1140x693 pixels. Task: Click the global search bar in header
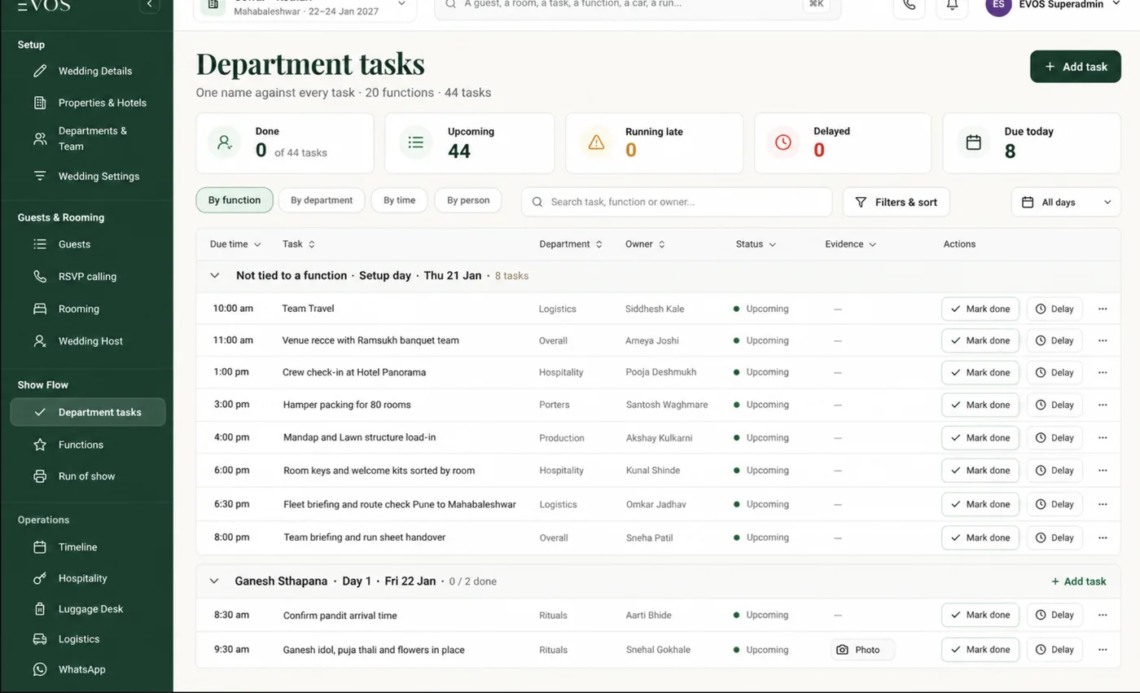(638, 7)
